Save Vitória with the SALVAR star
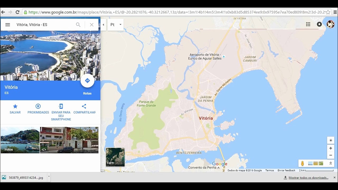Screen dimensions: 338x190 [x=15, y=109]
